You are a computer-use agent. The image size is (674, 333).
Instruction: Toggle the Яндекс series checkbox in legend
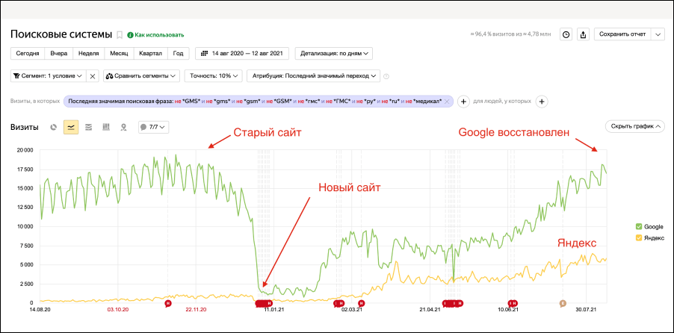coord(638,237)
